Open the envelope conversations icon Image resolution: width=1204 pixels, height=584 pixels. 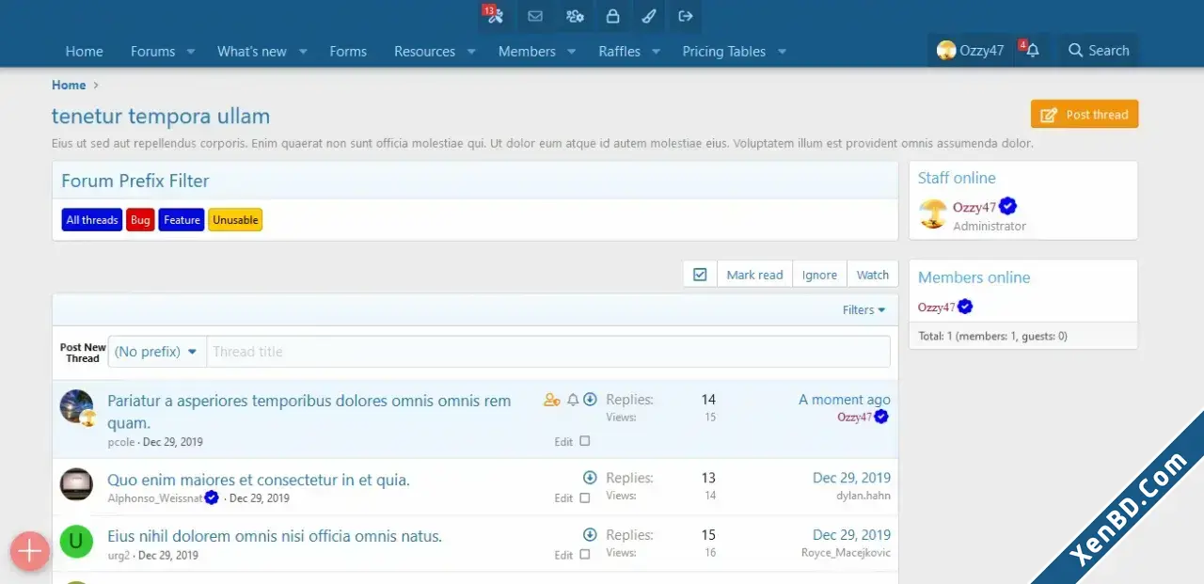(535, 16)
